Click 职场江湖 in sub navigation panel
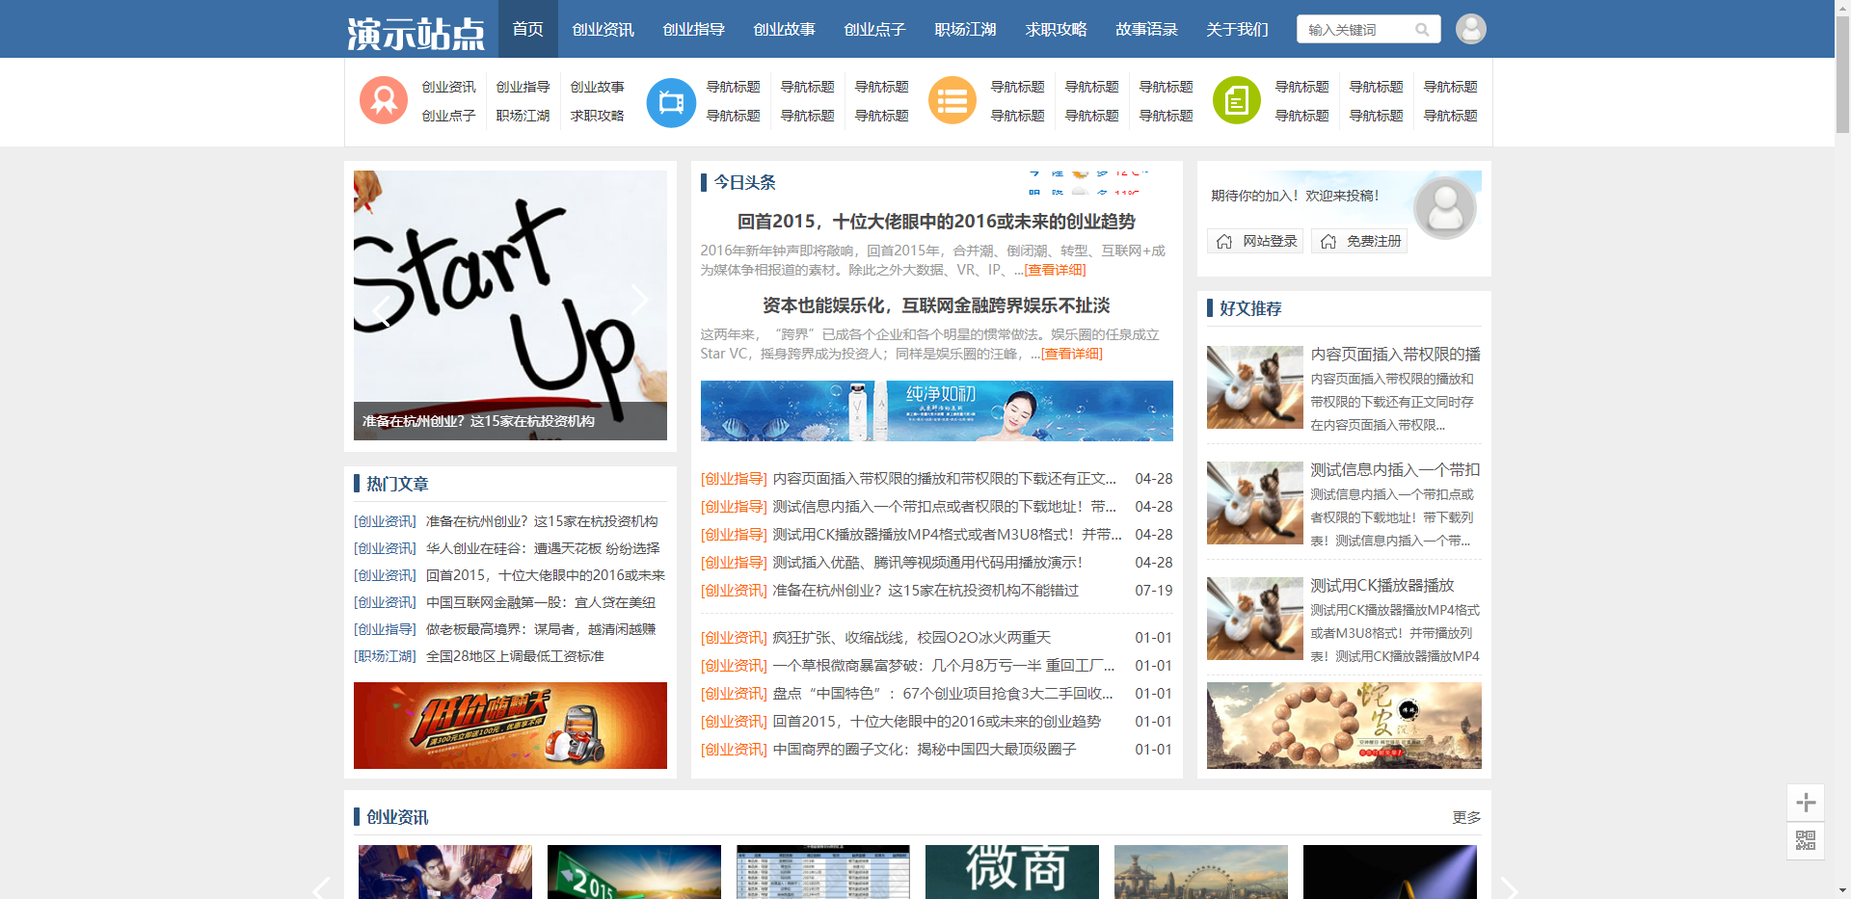 click(x=523, y=116)
